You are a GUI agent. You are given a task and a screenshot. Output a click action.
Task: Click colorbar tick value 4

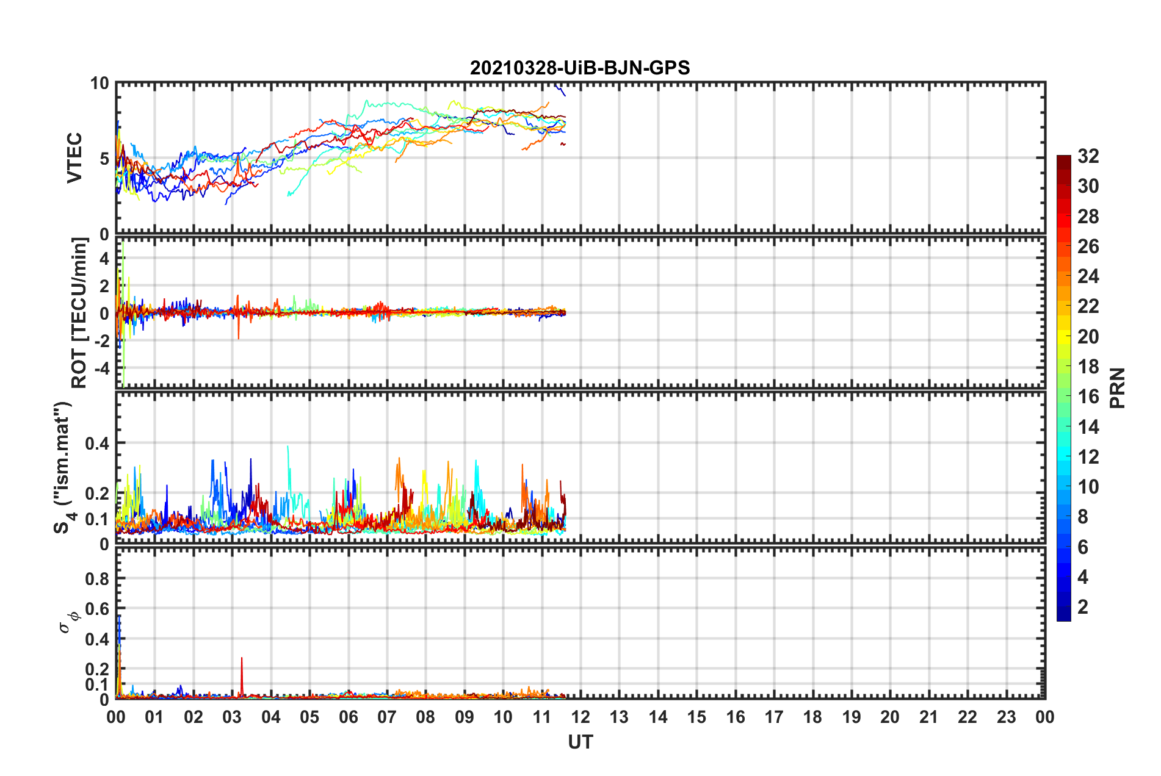tap(1083, 577)
